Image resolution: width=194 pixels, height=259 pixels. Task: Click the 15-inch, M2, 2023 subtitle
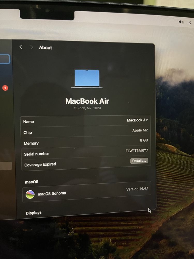[x=87, y=108]
